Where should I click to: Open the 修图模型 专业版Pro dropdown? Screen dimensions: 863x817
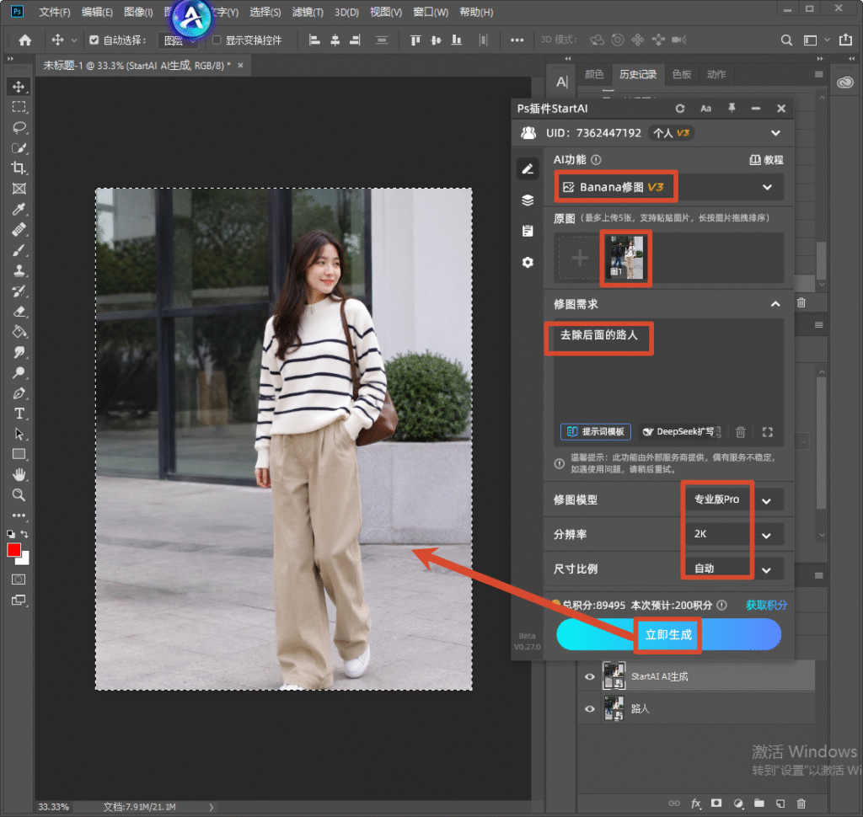(x=734, y=500)
